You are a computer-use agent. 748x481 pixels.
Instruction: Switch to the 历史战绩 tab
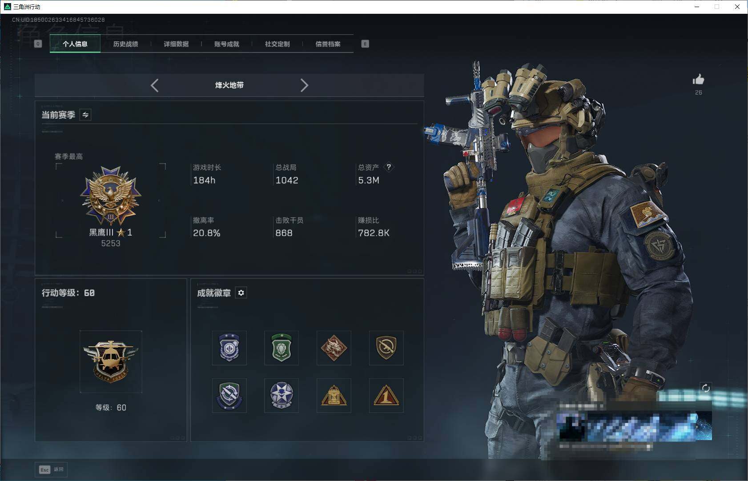coord(125,44)
